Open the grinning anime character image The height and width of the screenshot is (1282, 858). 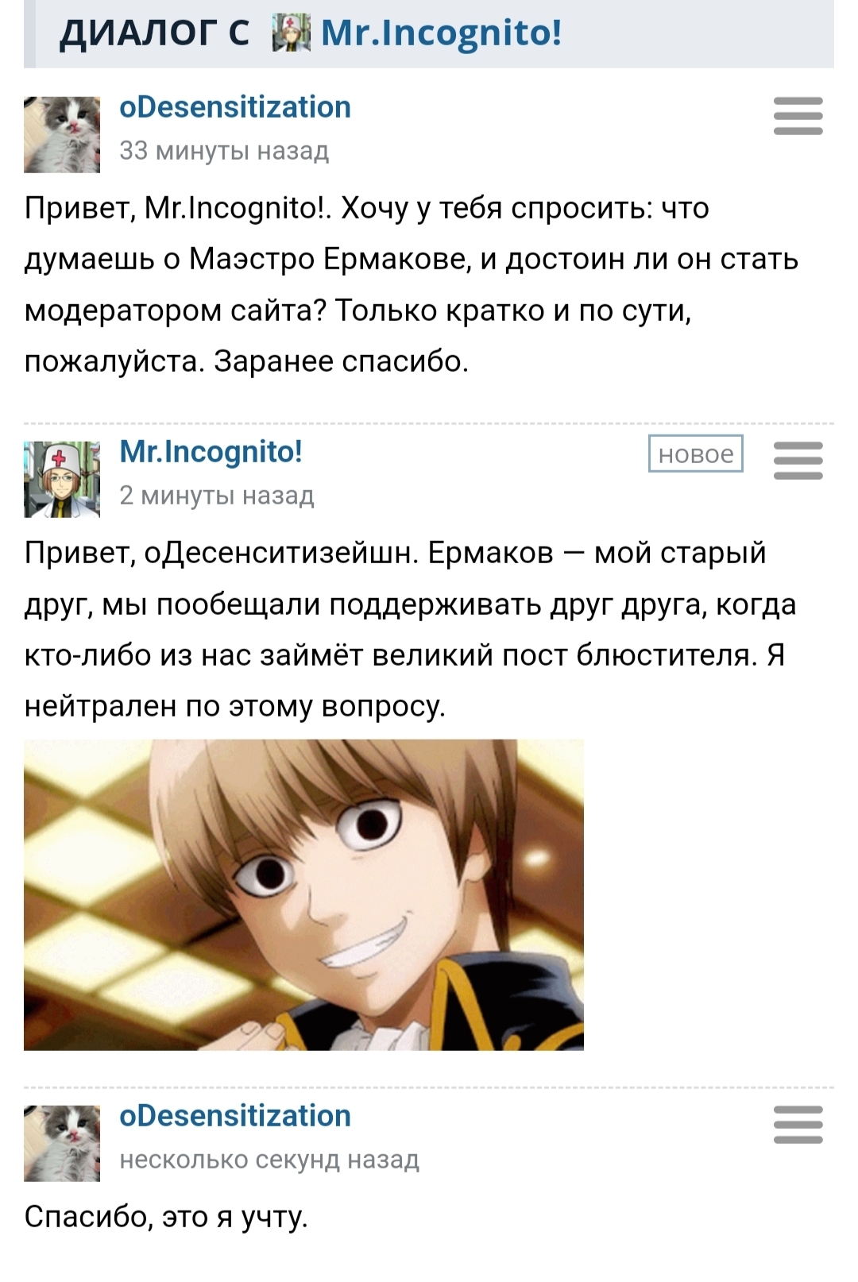click(303, 895)
